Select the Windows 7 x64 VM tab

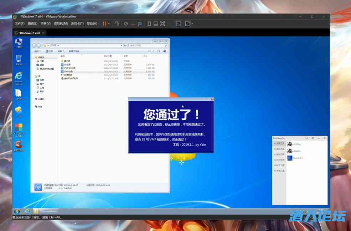(29, 33)
